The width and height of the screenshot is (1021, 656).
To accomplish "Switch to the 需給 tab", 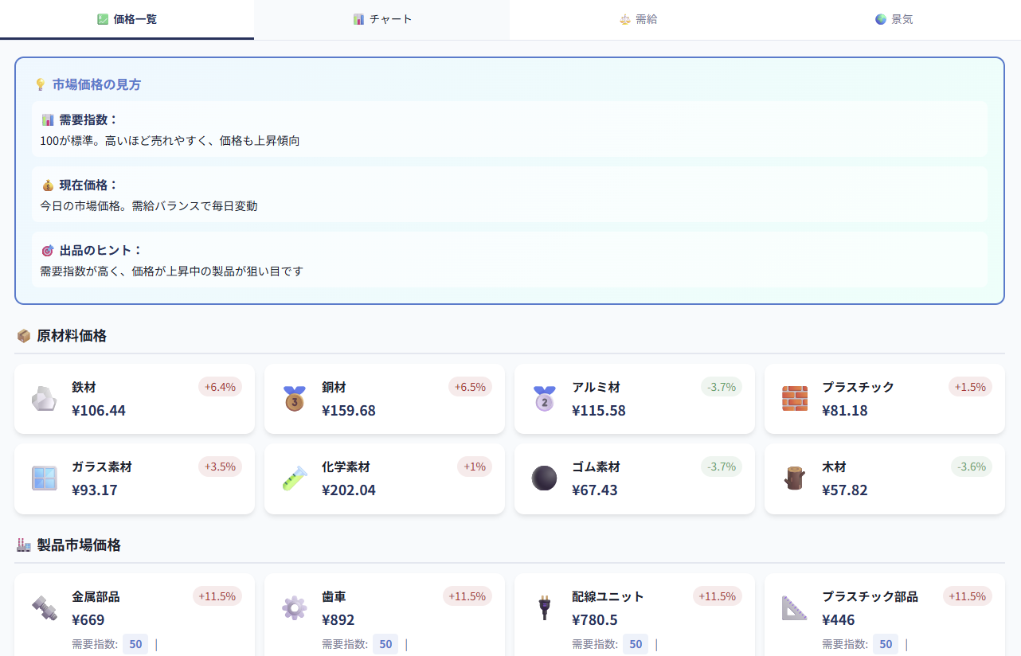I will (638, 19).
